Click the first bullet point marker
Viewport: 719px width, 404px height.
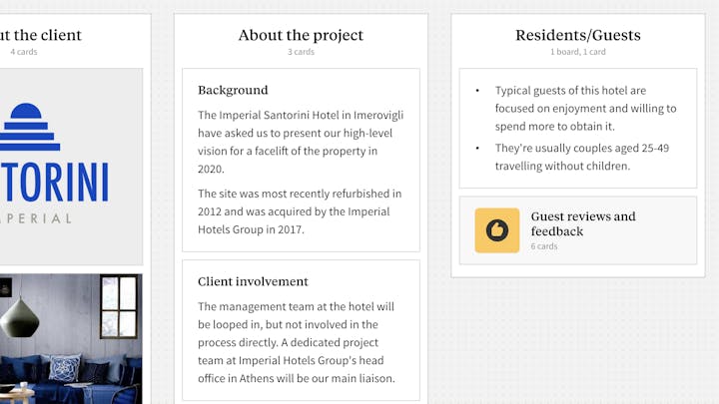[x=477, y=92]
